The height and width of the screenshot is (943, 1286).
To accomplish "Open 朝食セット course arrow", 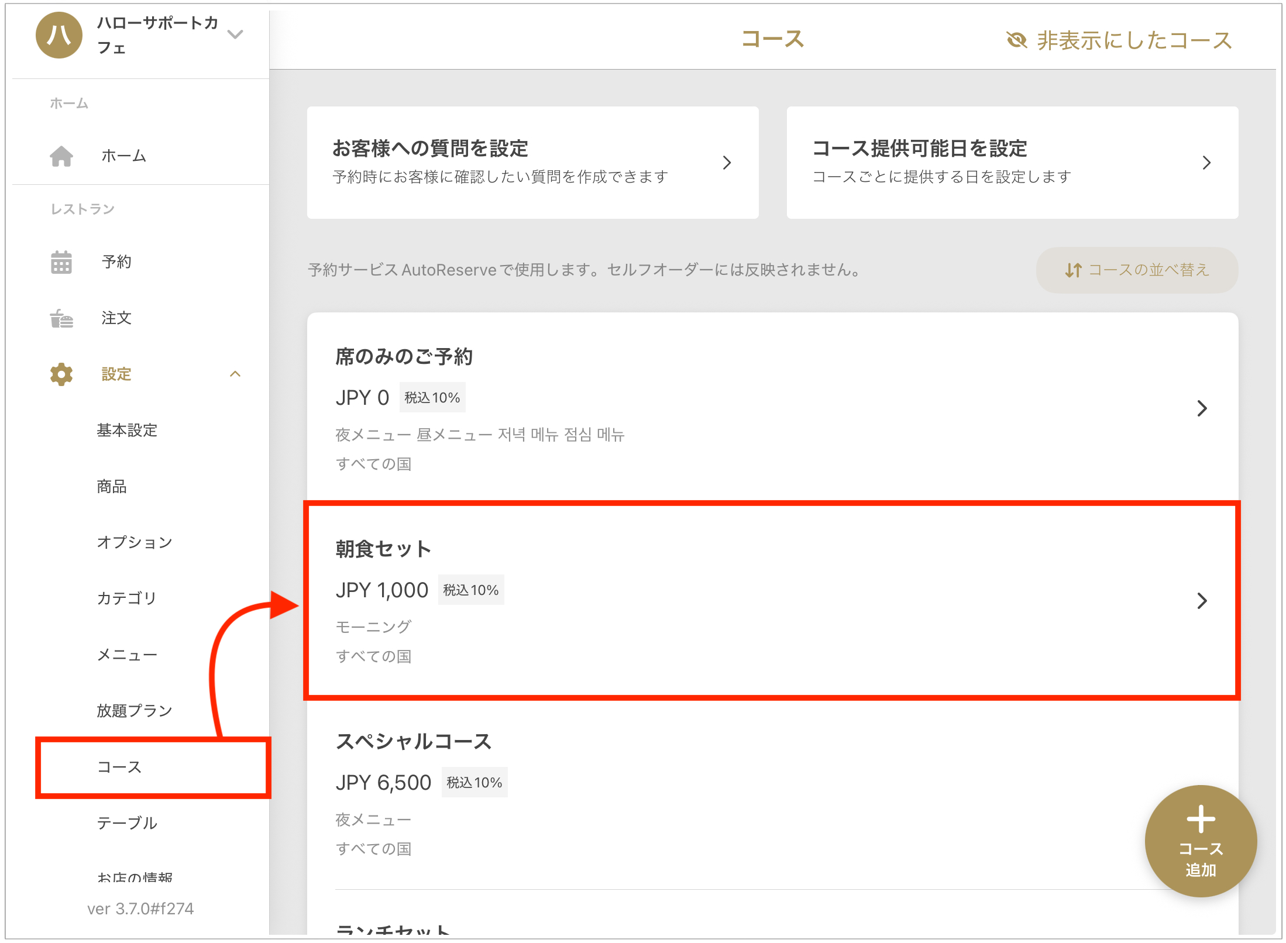I will [1202, 601].
